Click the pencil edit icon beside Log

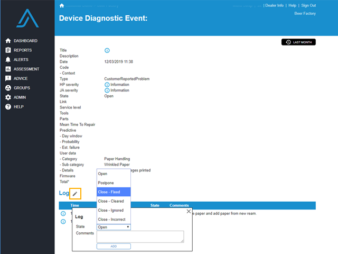(74, 194)
